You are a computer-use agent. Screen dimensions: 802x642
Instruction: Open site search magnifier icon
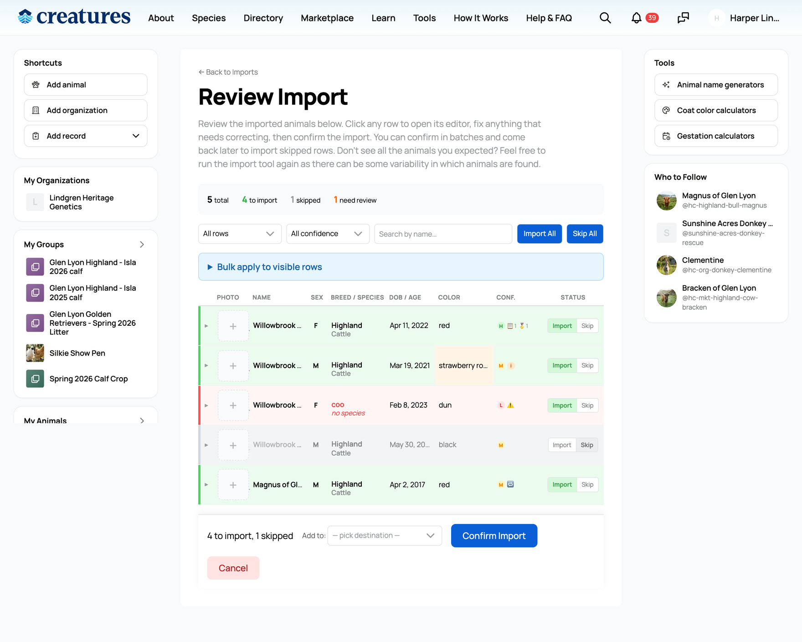click(605, 18)
